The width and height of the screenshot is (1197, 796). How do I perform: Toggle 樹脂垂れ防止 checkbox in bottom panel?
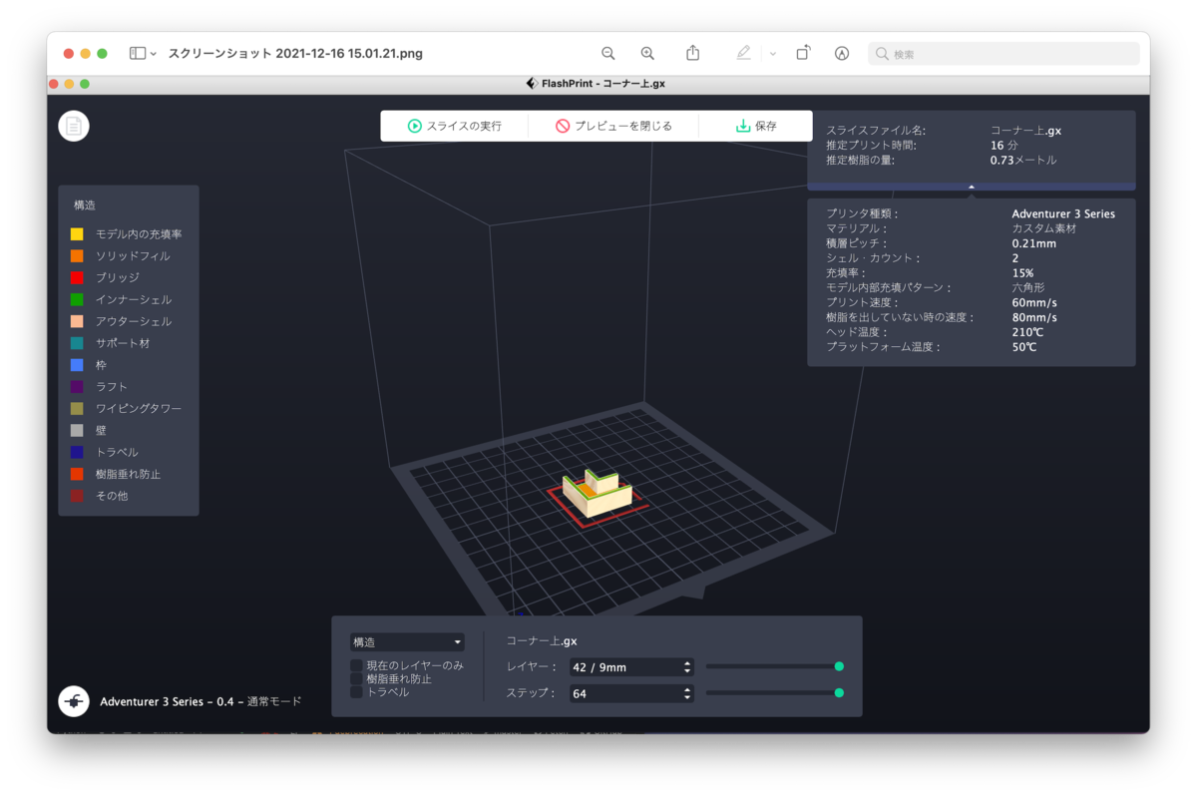356,678
